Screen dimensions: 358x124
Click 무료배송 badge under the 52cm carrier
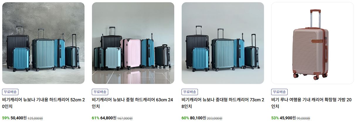[x=10, y=92]
